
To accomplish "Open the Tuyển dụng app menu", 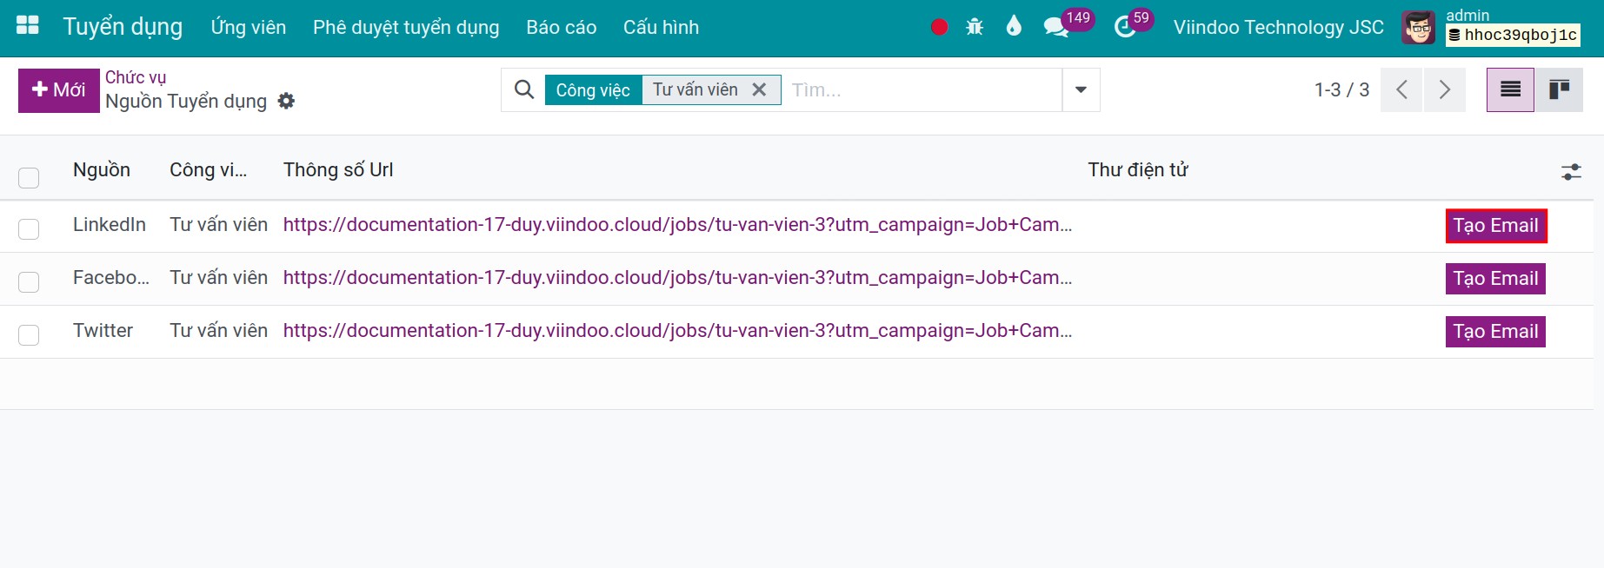I will point(123,27).
